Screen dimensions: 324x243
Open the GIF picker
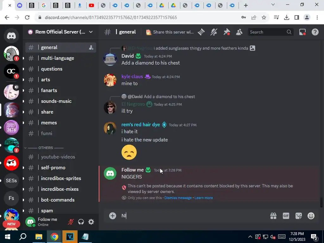click(286, 216)
